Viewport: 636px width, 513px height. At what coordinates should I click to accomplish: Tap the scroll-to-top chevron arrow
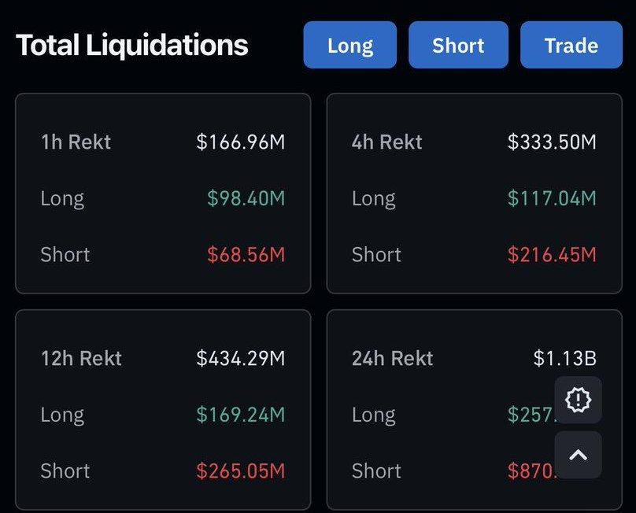click(578, 455)
